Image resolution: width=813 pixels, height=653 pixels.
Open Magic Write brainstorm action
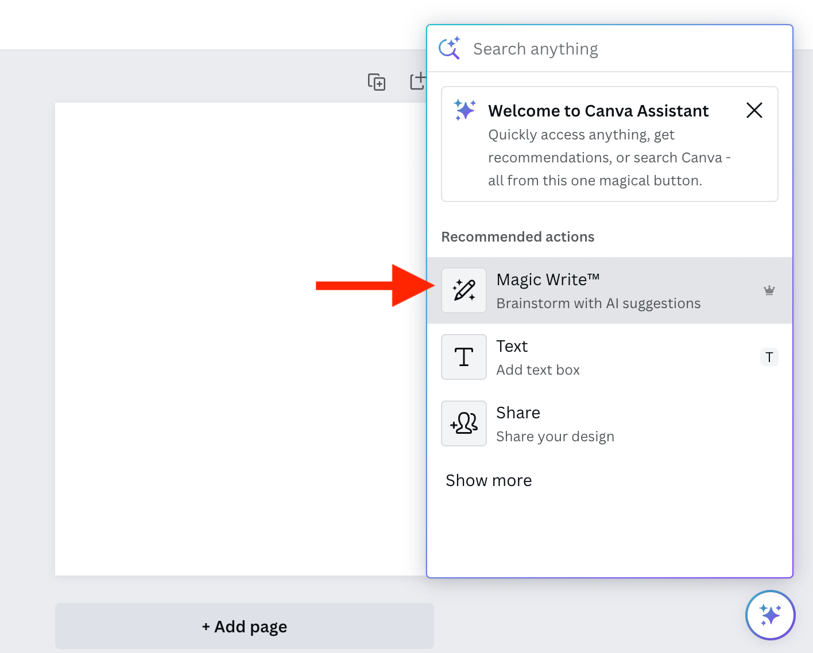click(x=610, y=290)
